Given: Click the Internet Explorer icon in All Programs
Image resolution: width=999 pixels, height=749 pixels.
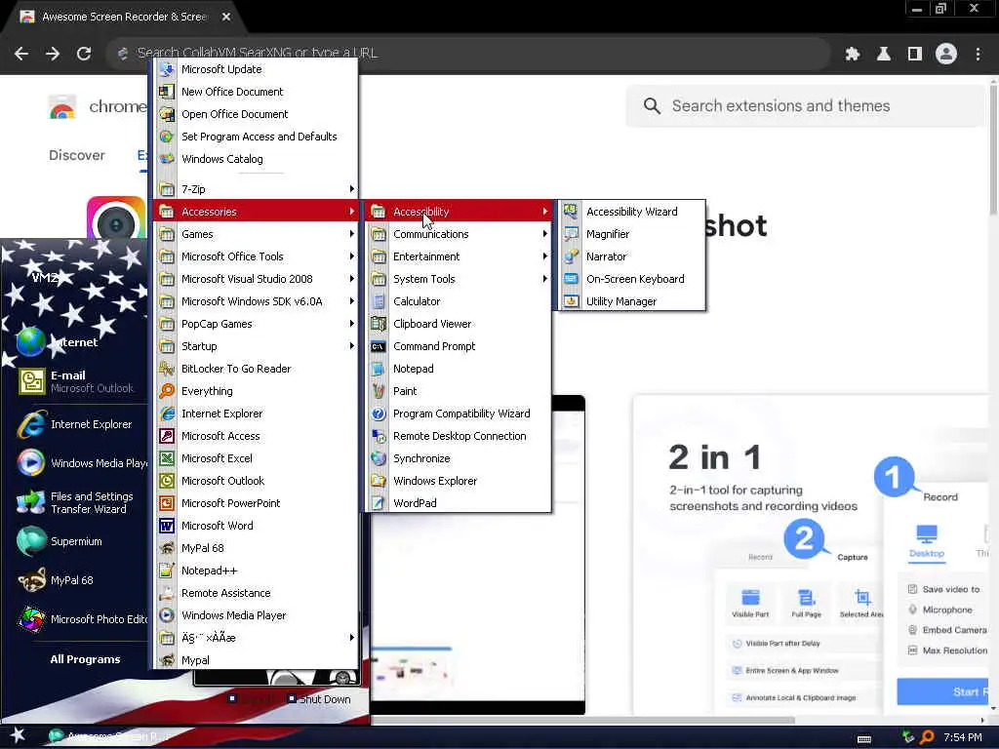Looking at the screenshot, I should pos(167,414).
